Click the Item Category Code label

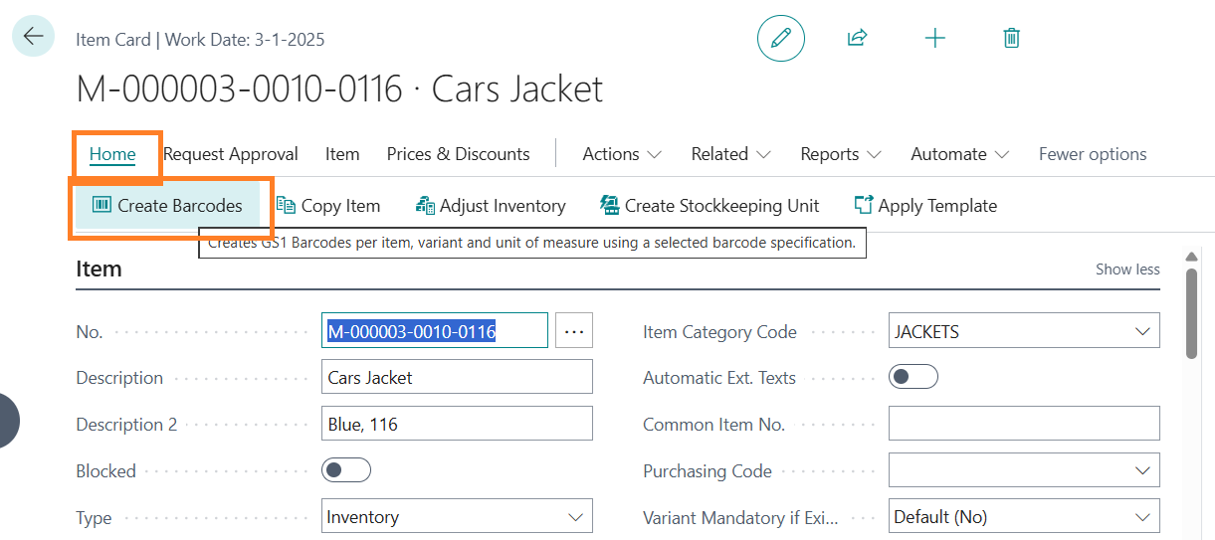tap(719, 332)
